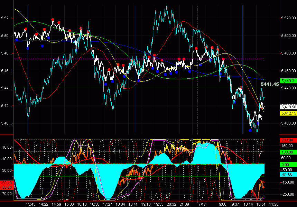Click the -50.00 indicator axis label
The width and height of the screenshot is (297, 207).
tap(287, 170)
